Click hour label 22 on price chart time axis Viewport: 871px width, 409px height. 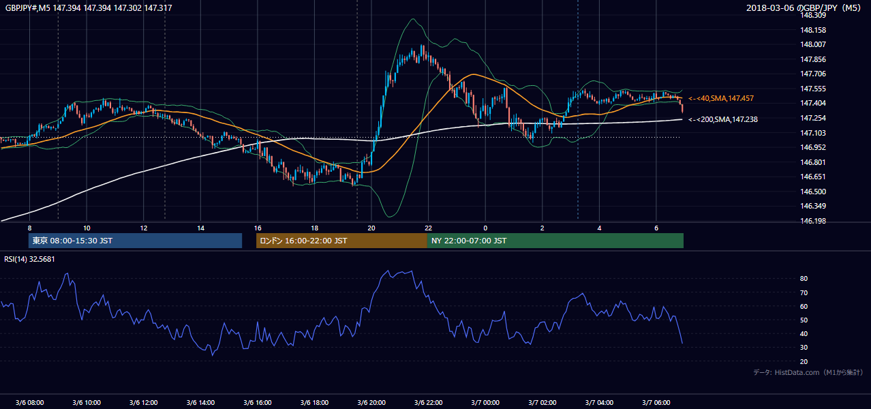pos(429,228)
